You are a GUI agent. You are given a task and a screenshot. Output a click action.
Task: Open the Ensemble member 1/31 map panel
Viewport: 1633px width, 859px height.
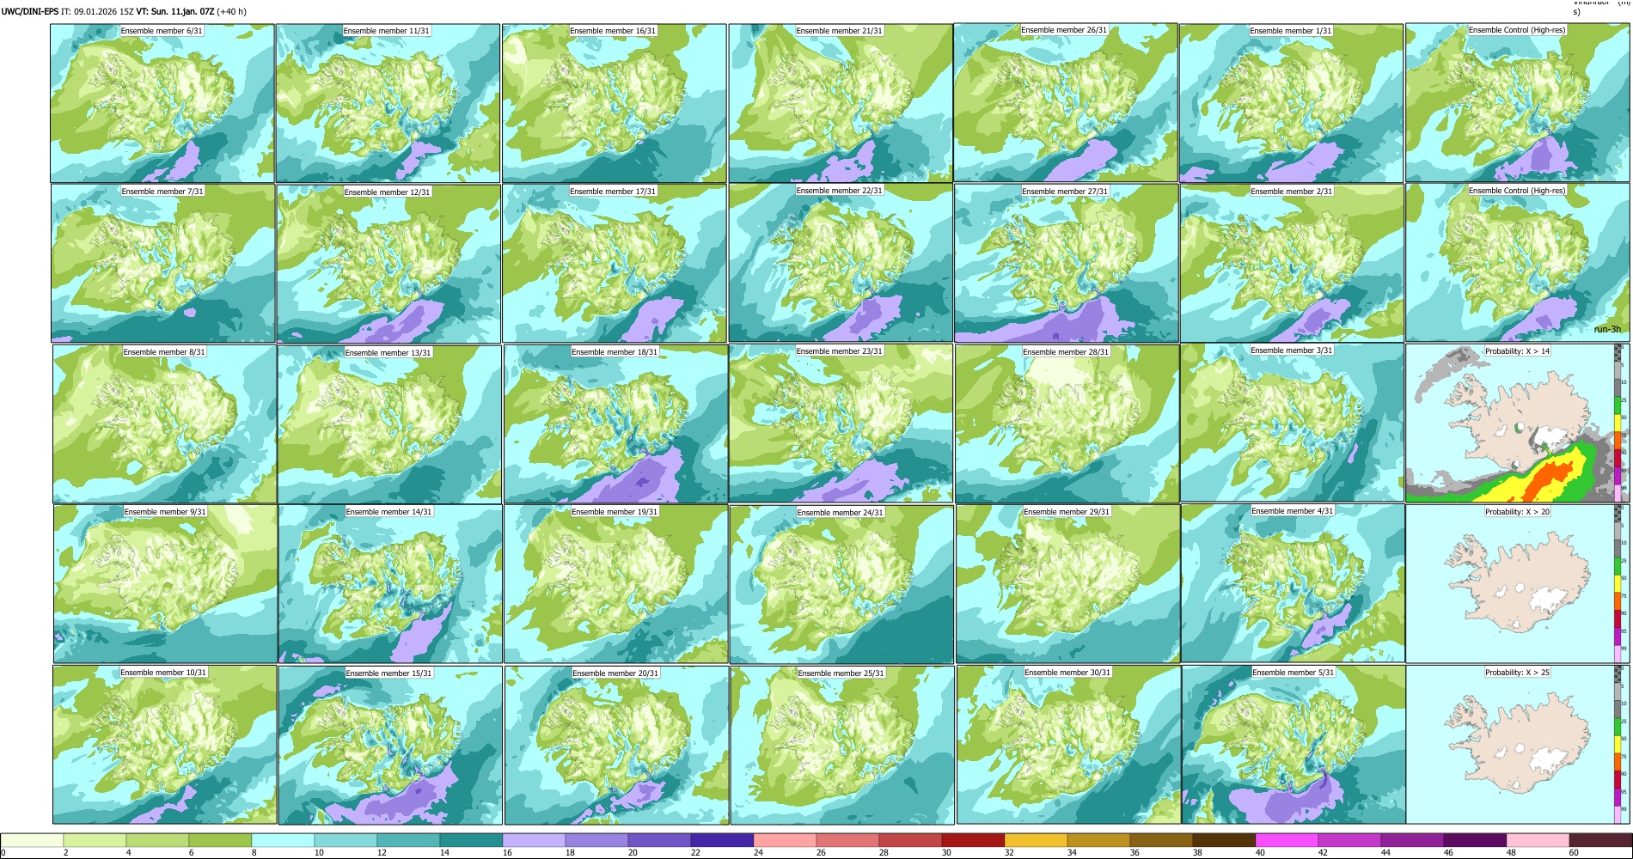(1291, 102)
